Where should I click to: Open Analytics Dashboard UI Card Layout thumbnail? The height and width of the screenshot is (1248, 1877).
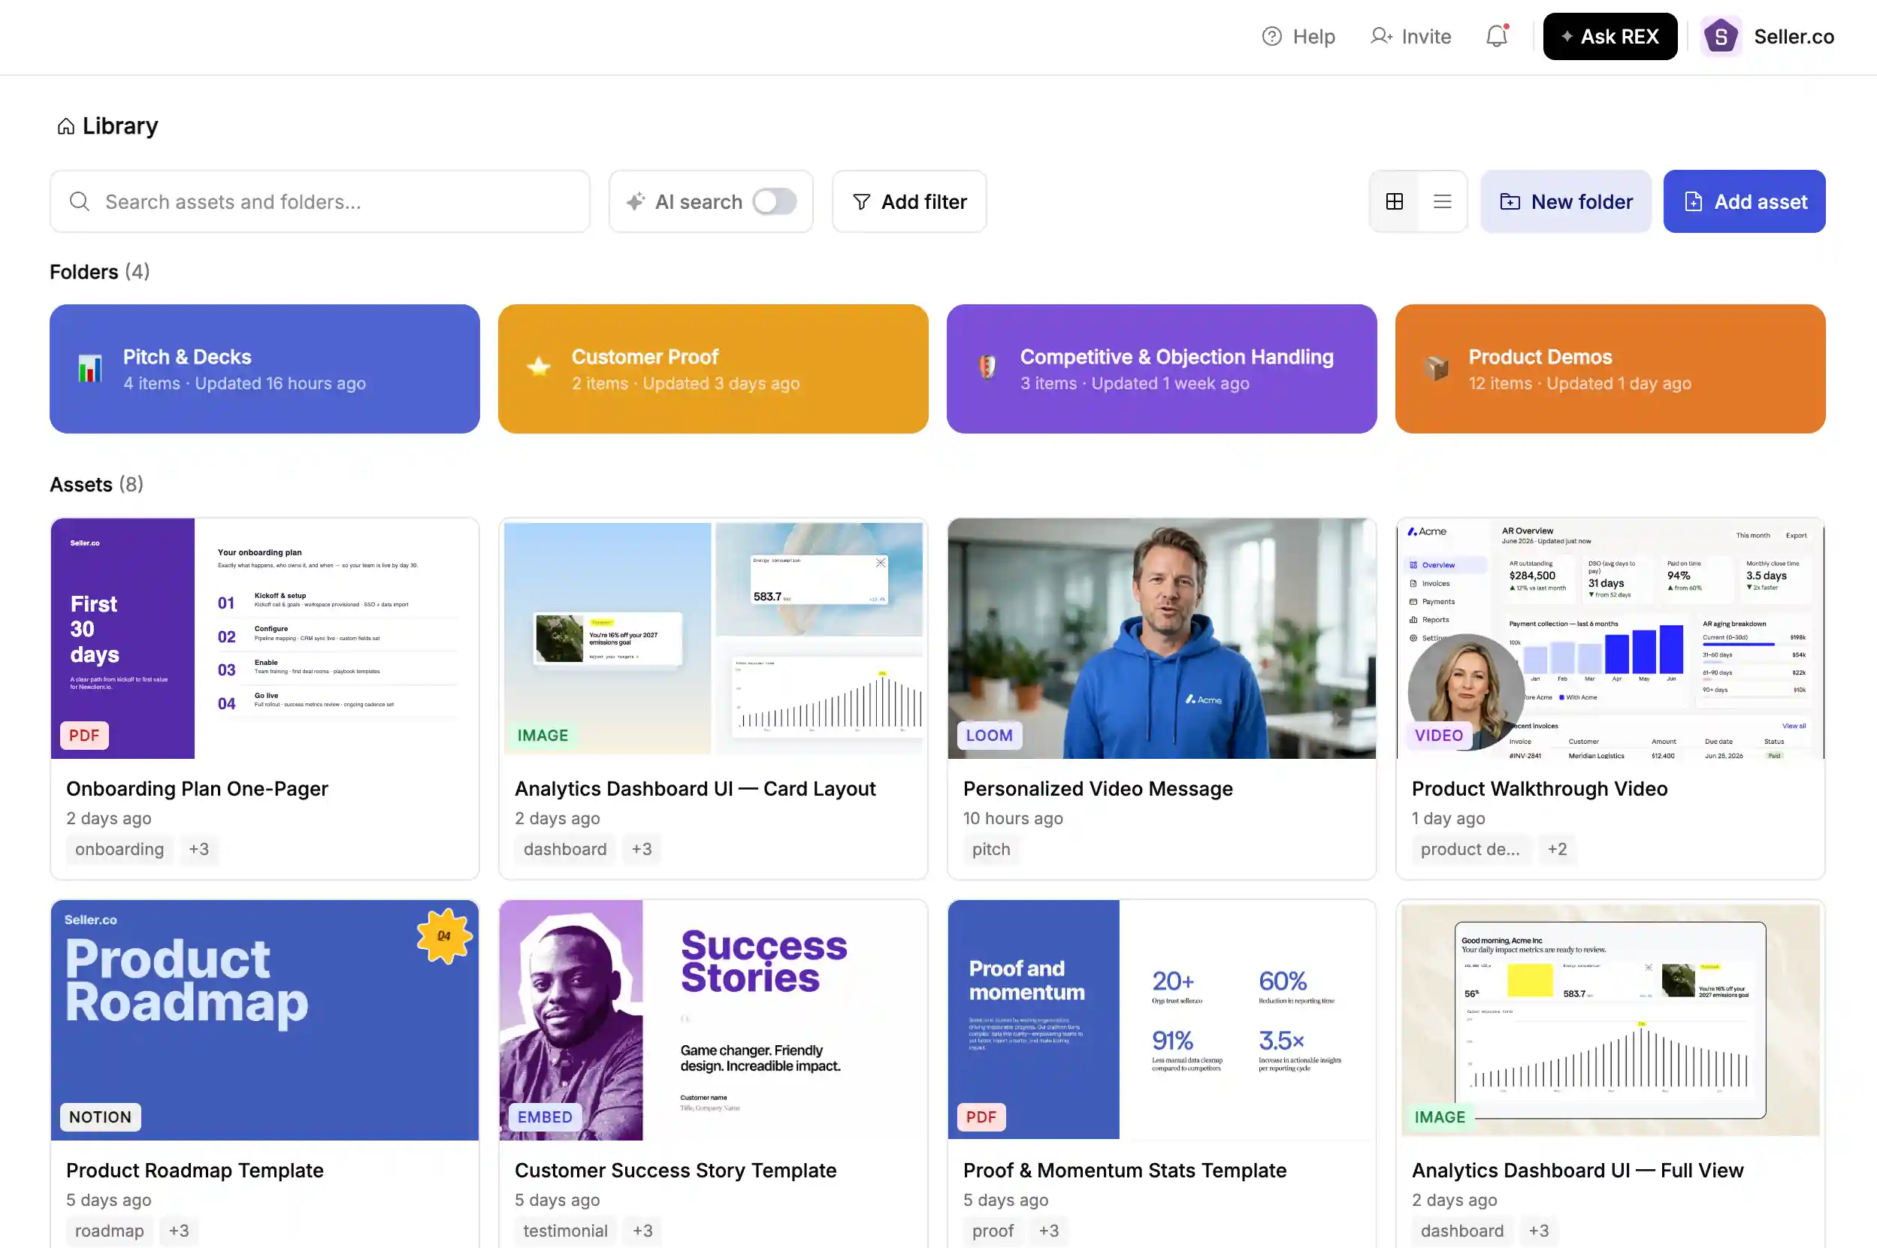coord(712,639)
